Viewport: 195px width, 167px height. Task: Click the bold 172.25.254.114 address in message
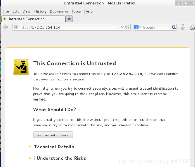click(x=127, y=74)
